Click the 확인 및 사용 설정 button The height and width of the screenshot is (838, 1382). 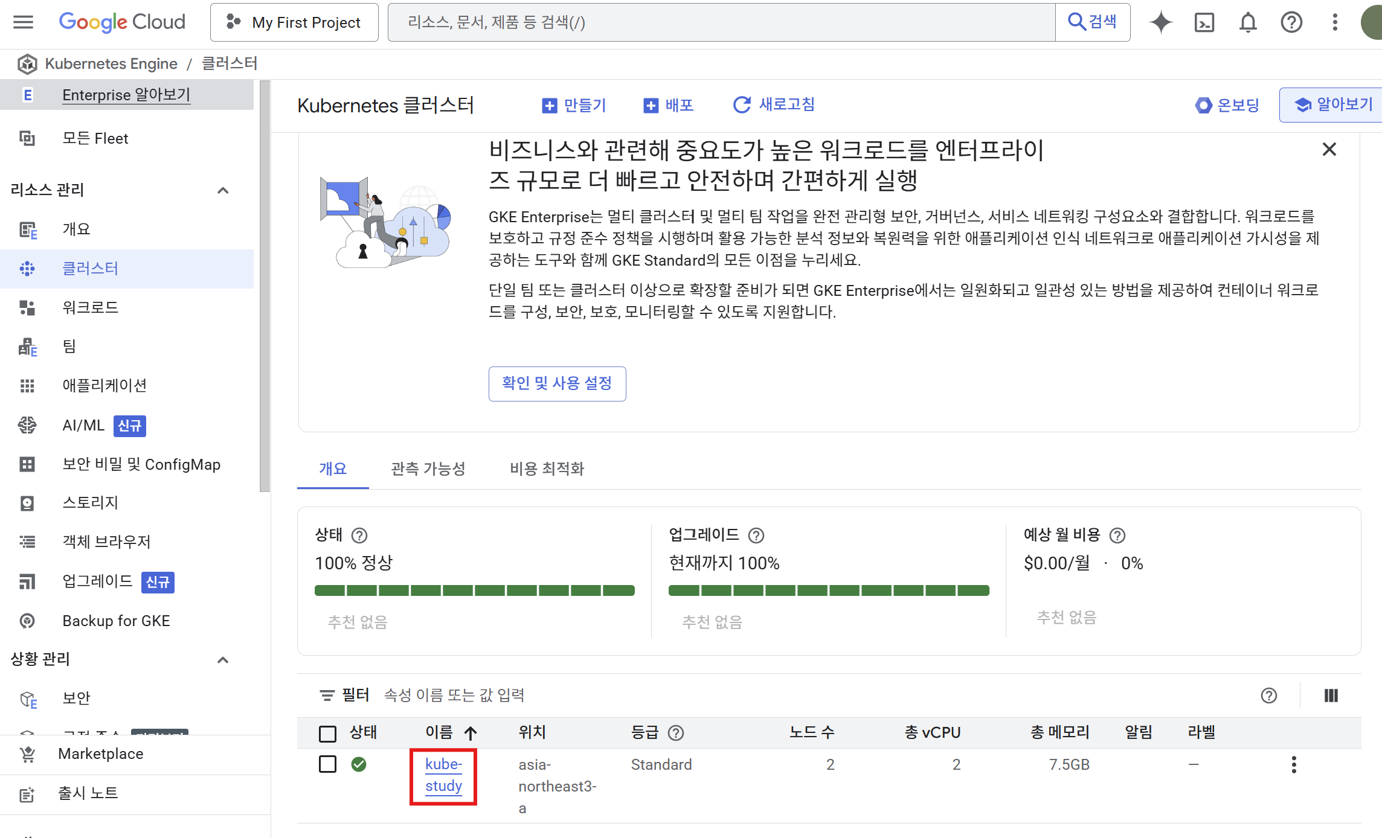point(557,383)
